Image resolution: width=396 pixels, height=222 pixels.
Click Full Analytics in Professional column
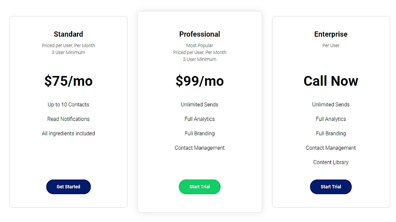coord(199,119)
